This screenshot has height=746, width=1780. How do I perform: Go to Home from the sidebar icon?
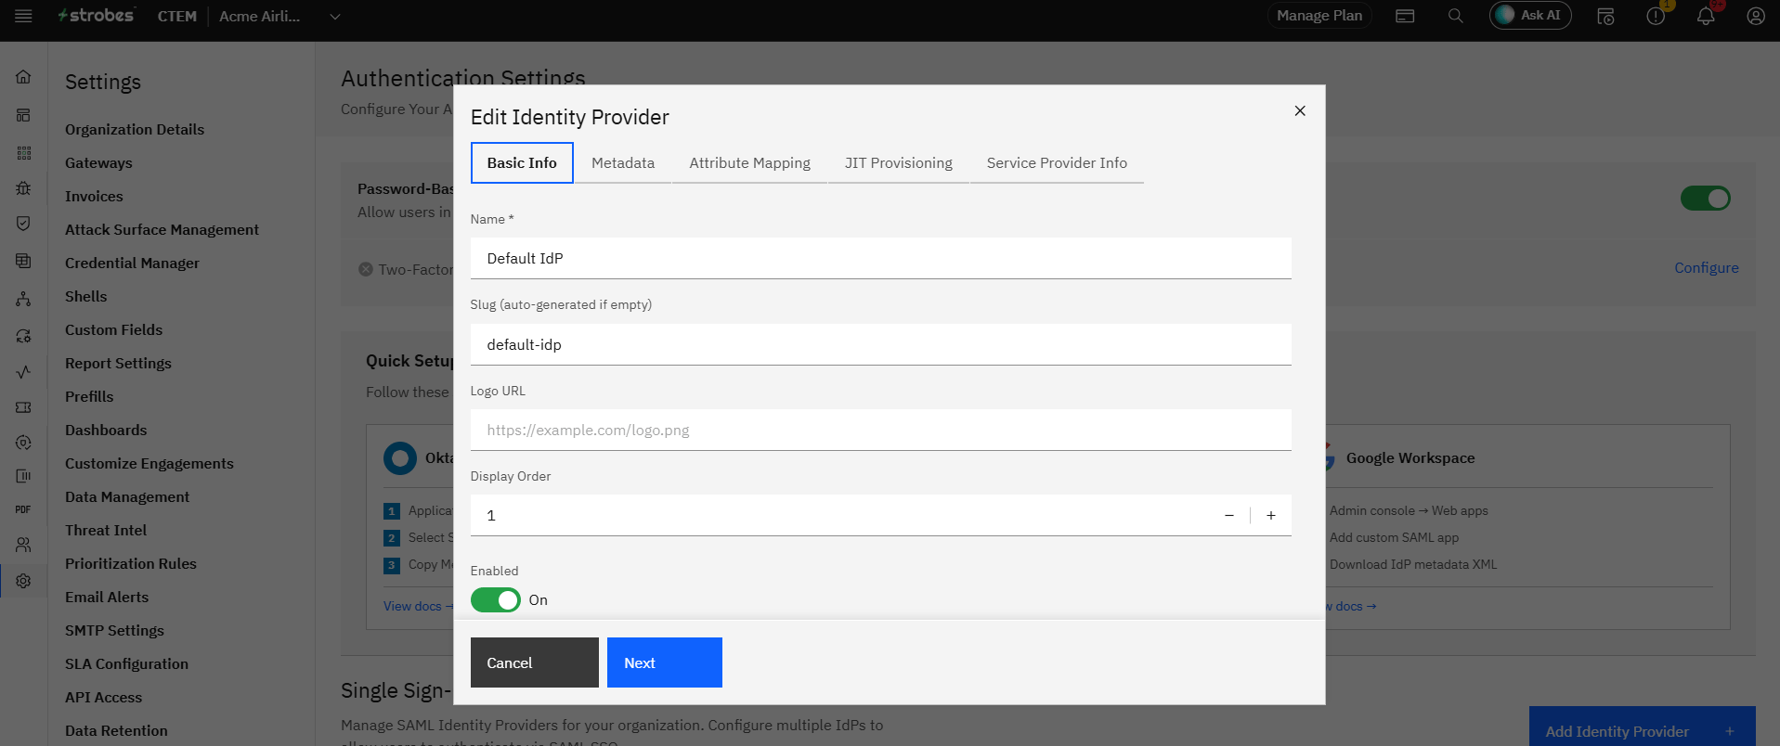[x=23, y=77]
